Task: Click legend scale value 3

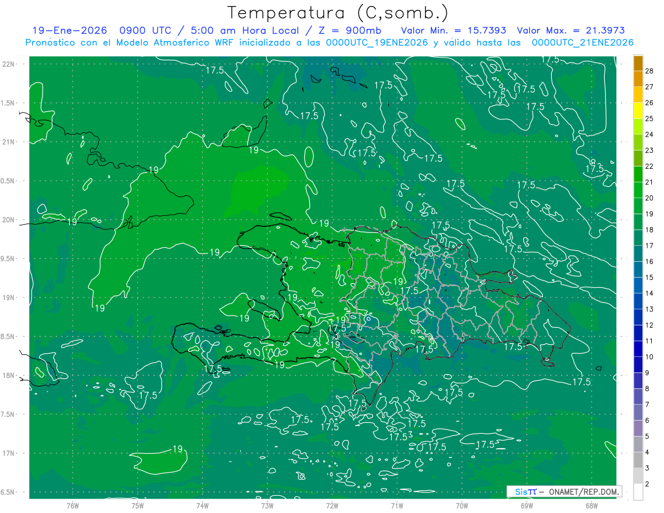Action: (x=647, y=468)
